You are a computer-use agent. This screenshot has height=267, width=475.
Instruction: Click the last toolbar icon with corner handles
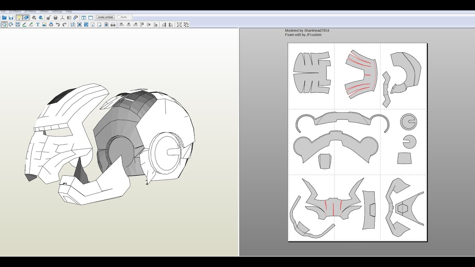tap(186, 24)
